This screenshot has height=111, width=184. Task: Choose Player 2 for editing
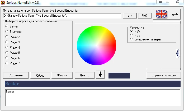[x=7, y=37]
